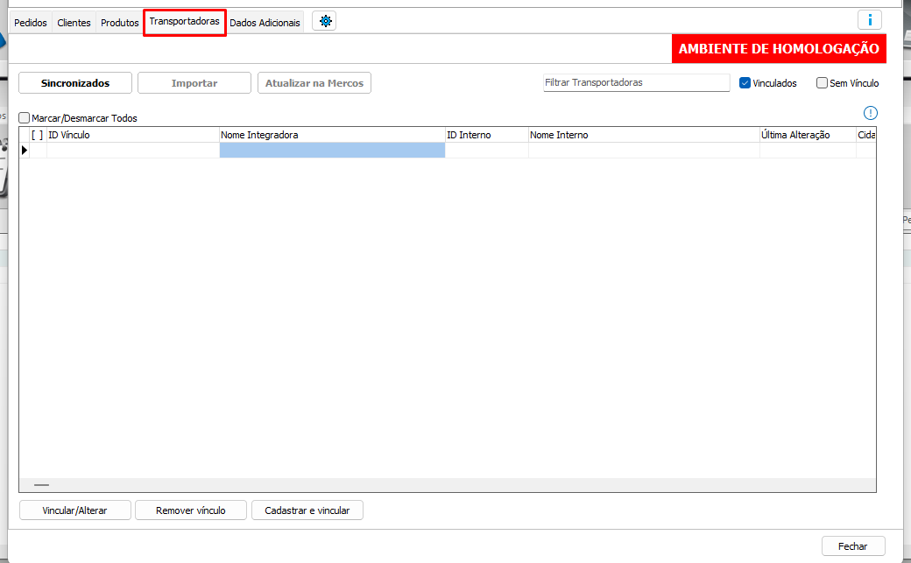Click the blue info button at top right

pyautogui.click(x=869, y=20)
